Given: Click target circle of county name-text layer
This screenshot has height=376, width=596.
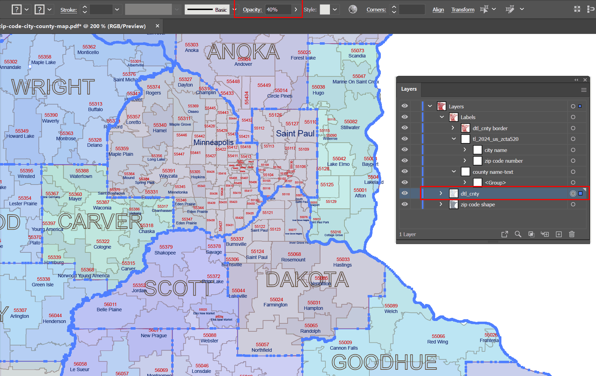Looking at the screenshot, I should coord(573,172).
